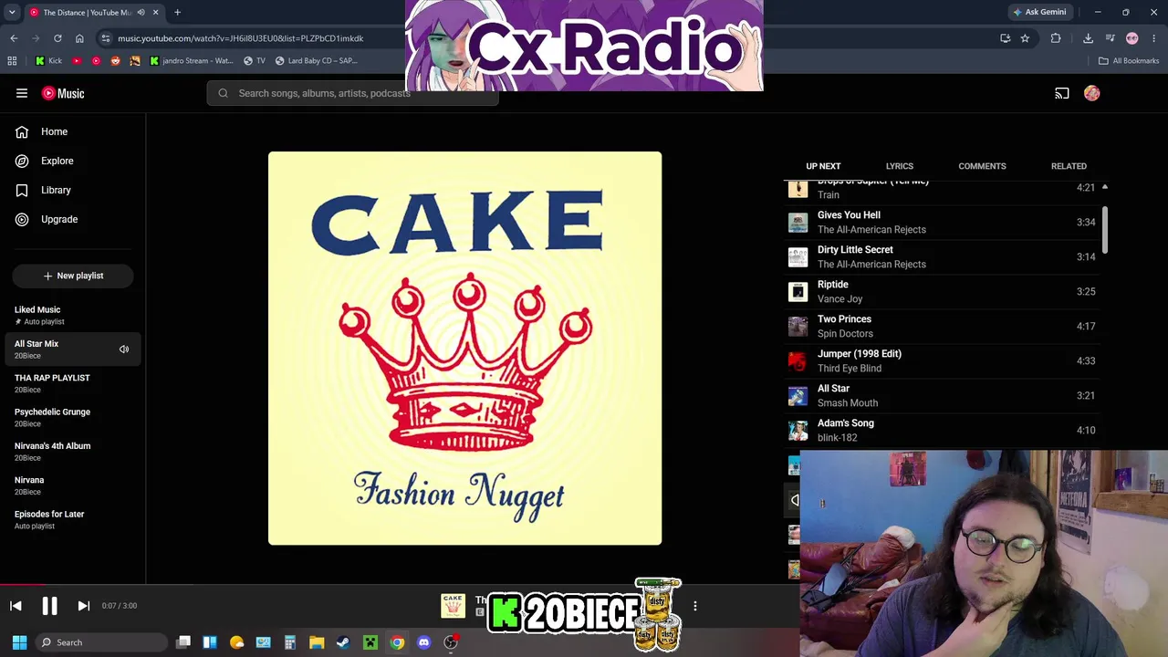
Task: Click the now-playing speaker icon on All Star Mix
Action: (x=124, y=349)
